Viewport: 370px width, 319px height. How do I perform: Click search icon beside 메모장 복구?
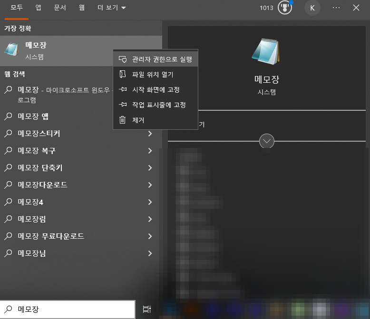[8, 150]
